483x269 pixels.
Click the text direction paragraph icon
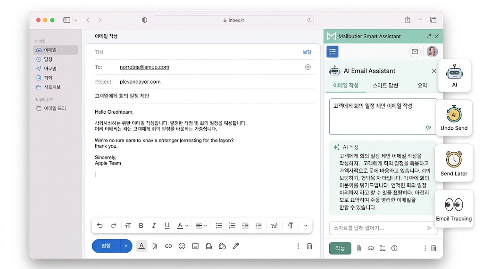click(291, 226)
